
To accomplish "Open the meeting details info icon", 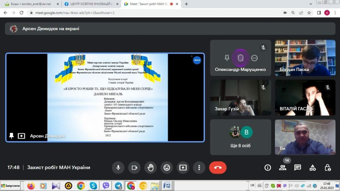I will click(x=268, y=167).
